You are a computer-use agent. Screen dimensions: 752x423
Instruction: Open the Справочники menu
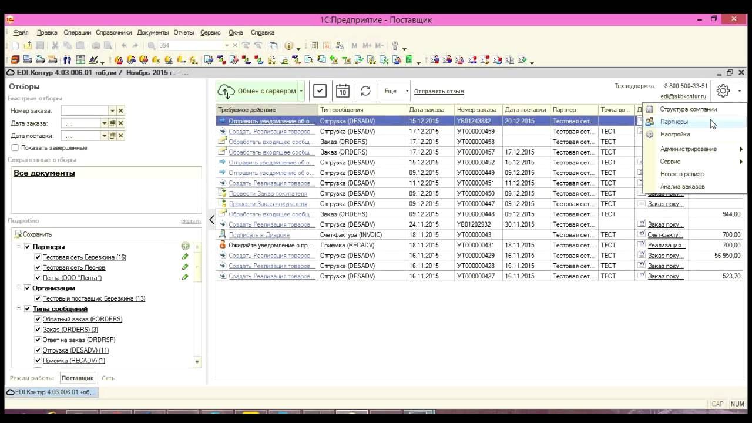(x=114, y=32)
